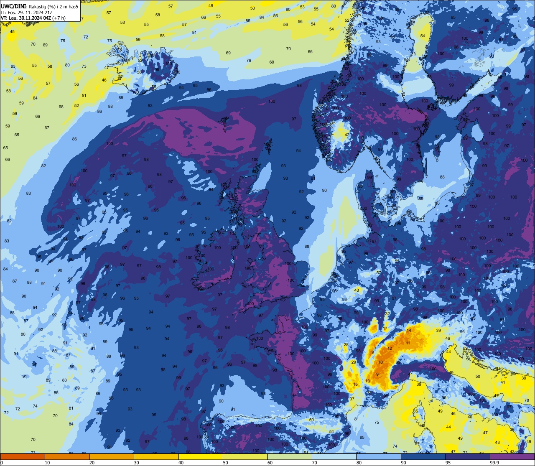535x466 pixels.
Task: Click the '36' humidity value over southern Italy
Action: click(x=512, y=429)
